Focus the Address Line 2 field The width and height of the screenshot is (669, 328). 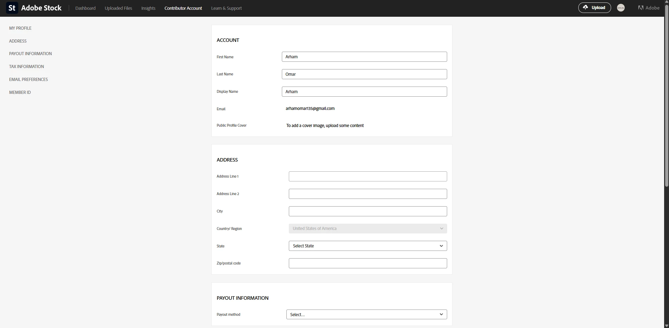[x=368, y=194]
